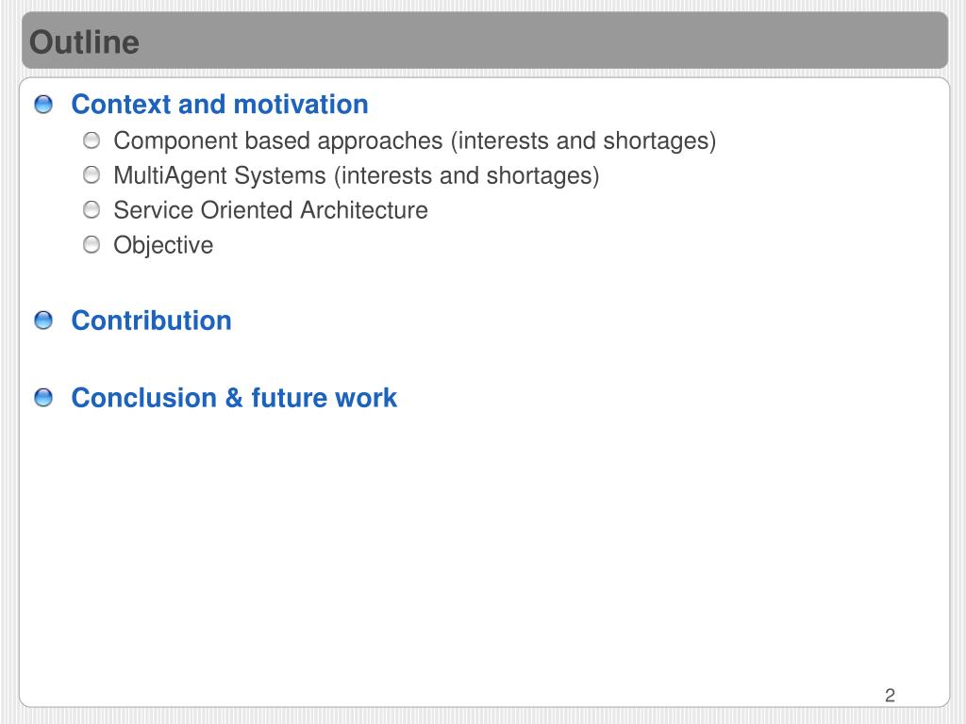This screenshot has width=966, height=724.
Task: Click the gray bullet beside Objective
Action: [x=92, y=245]
